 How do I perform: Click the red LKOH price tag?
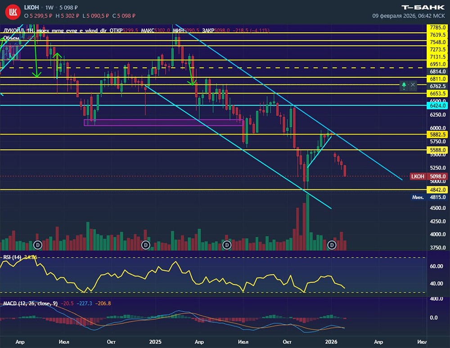tap(418, 176)
